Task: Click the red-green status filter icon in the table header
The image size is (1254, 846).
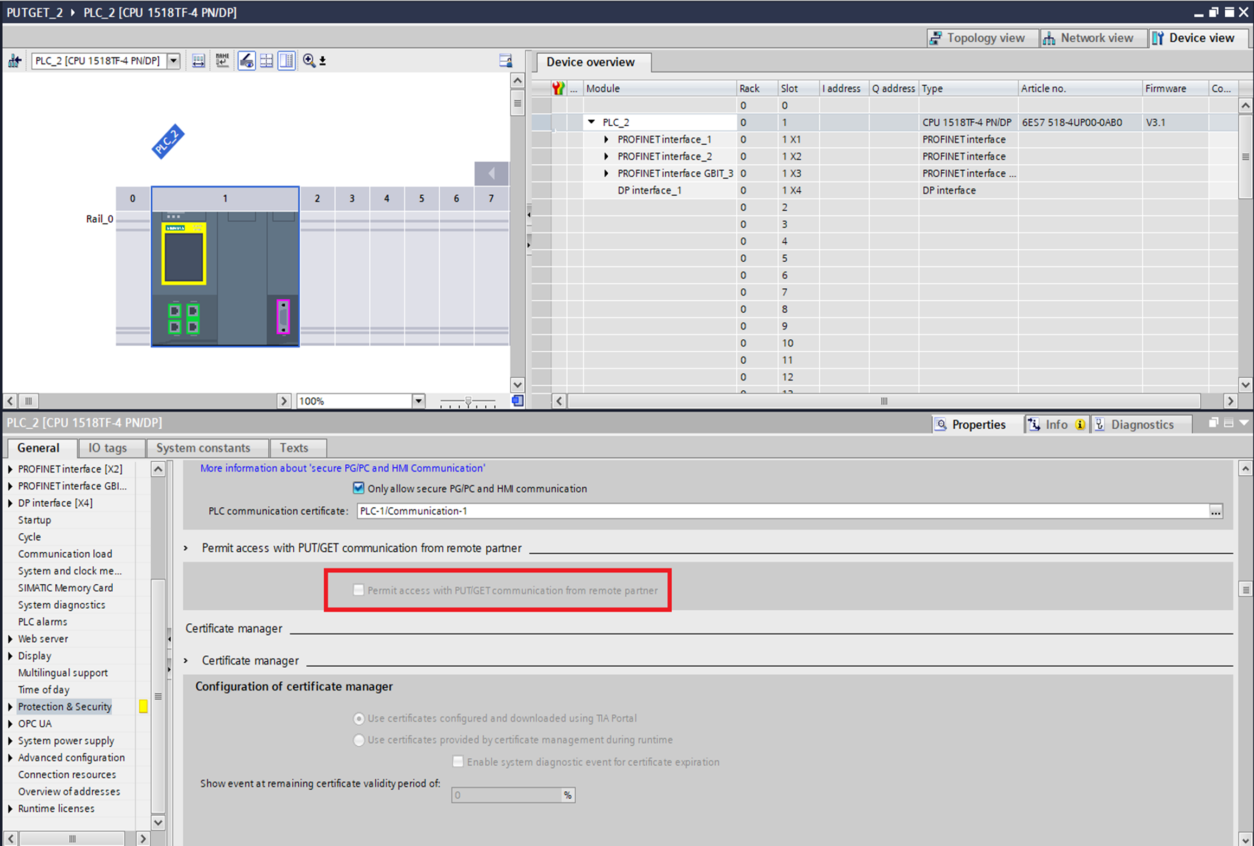Action: coord(558,88)
